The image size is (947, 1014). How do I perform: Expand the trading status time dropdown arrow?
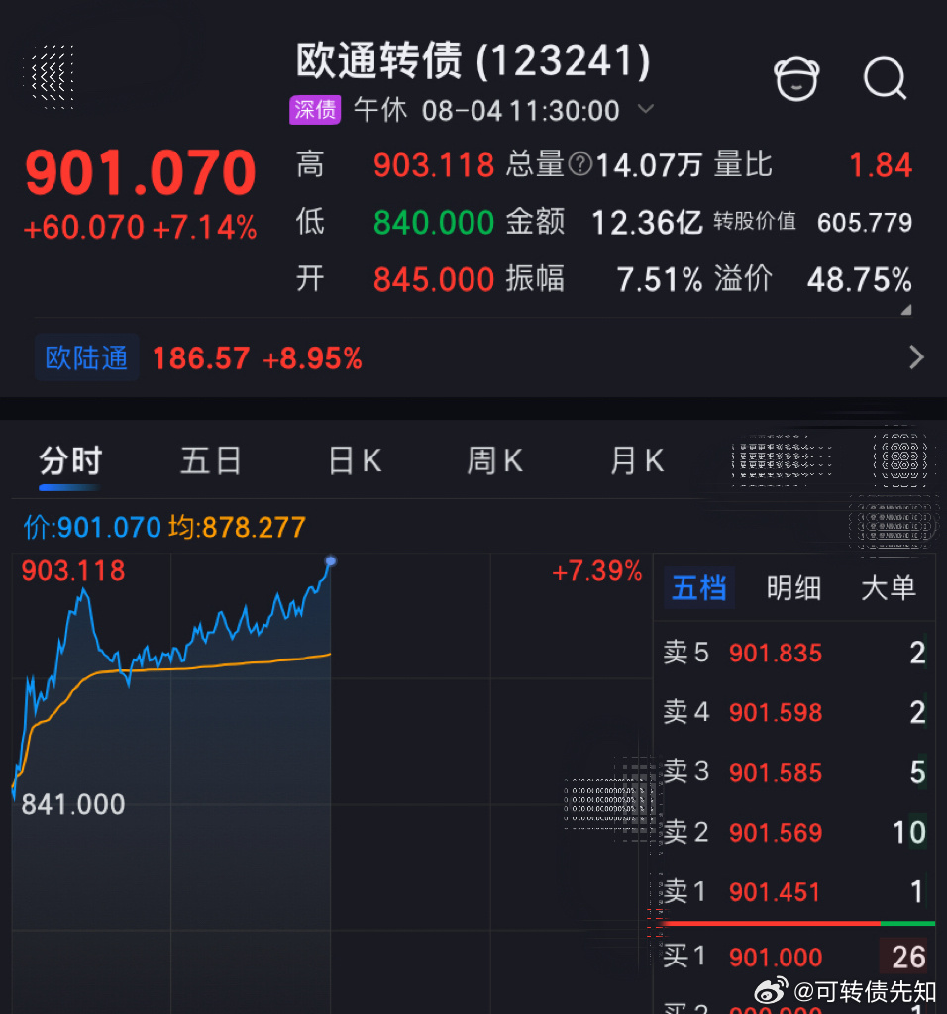[x=646, y=109]
